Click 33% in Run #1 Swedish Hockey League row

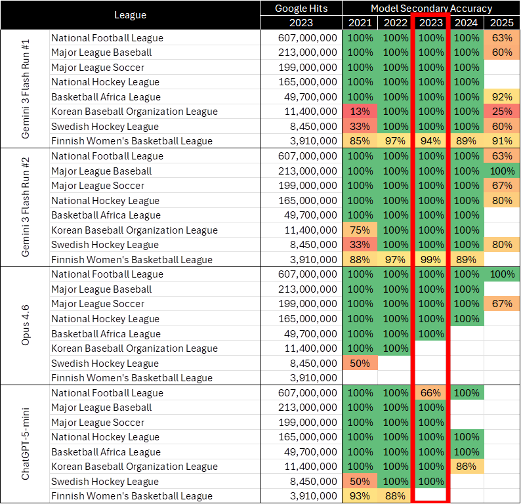(x=360, y=126)
